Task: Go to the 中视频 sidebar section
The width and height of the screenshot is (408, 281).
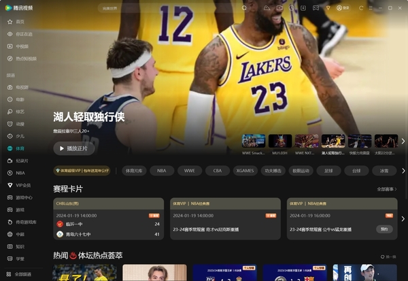Action: 18,46
